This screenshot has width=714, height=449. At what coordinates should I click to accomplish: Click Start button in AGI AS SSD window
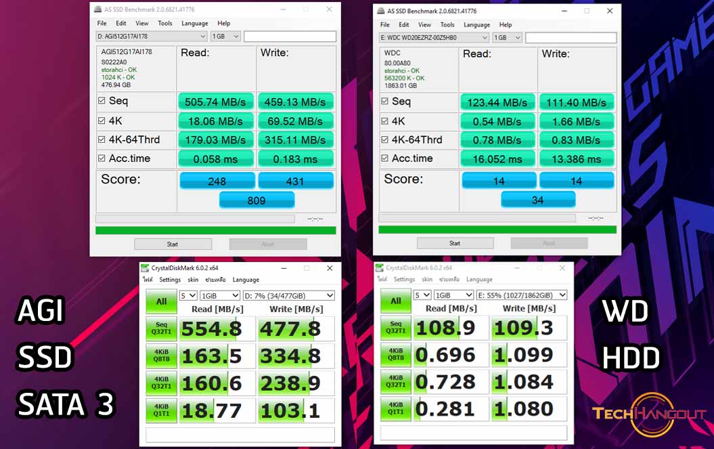173,244
